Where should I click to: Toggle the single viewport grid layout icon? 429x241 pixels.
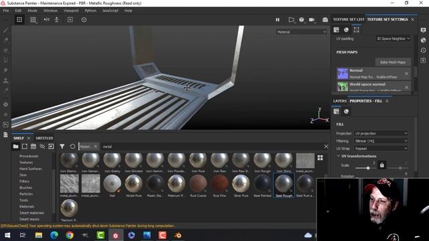click(x=19, y=19)
